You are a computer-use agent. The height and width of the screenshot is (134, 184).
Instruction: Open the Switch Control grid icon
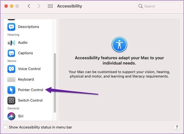coord(11,101)
